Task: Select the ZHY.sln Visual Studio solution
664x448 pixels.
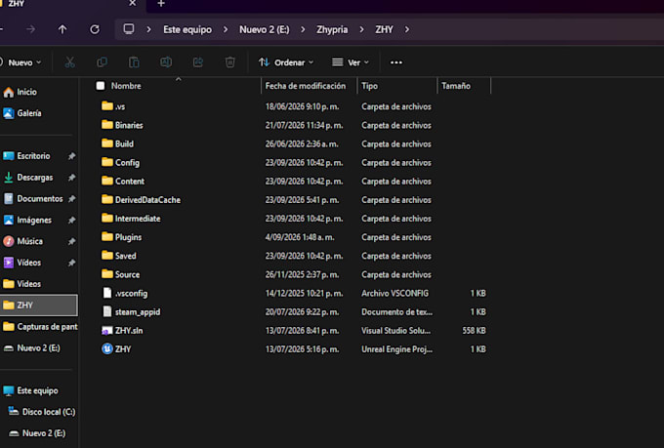Action: click(122, 330)
